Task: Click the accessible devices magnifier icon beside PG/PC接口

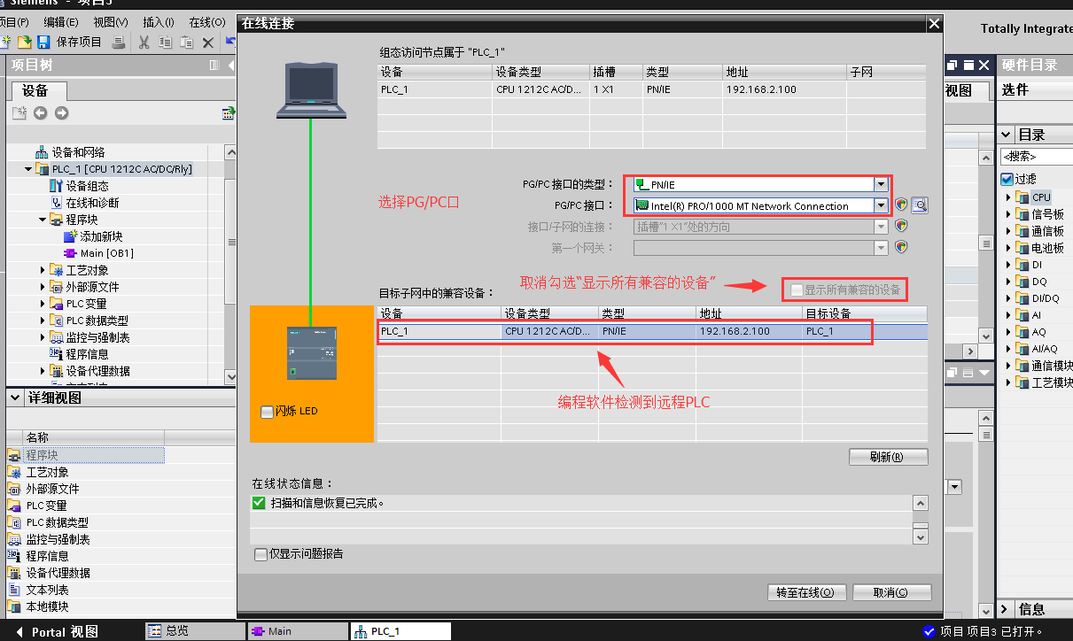Action: (x=919, y=205)
